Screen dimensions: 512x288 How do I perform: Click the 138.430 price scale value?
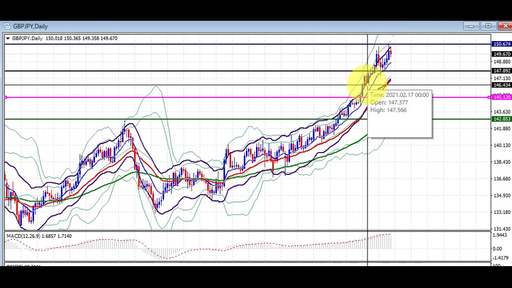pos(502,162)
